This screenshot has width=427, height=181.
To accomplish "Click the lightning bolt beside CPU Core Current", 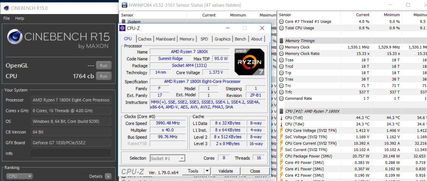I will (x=281, y=143).
